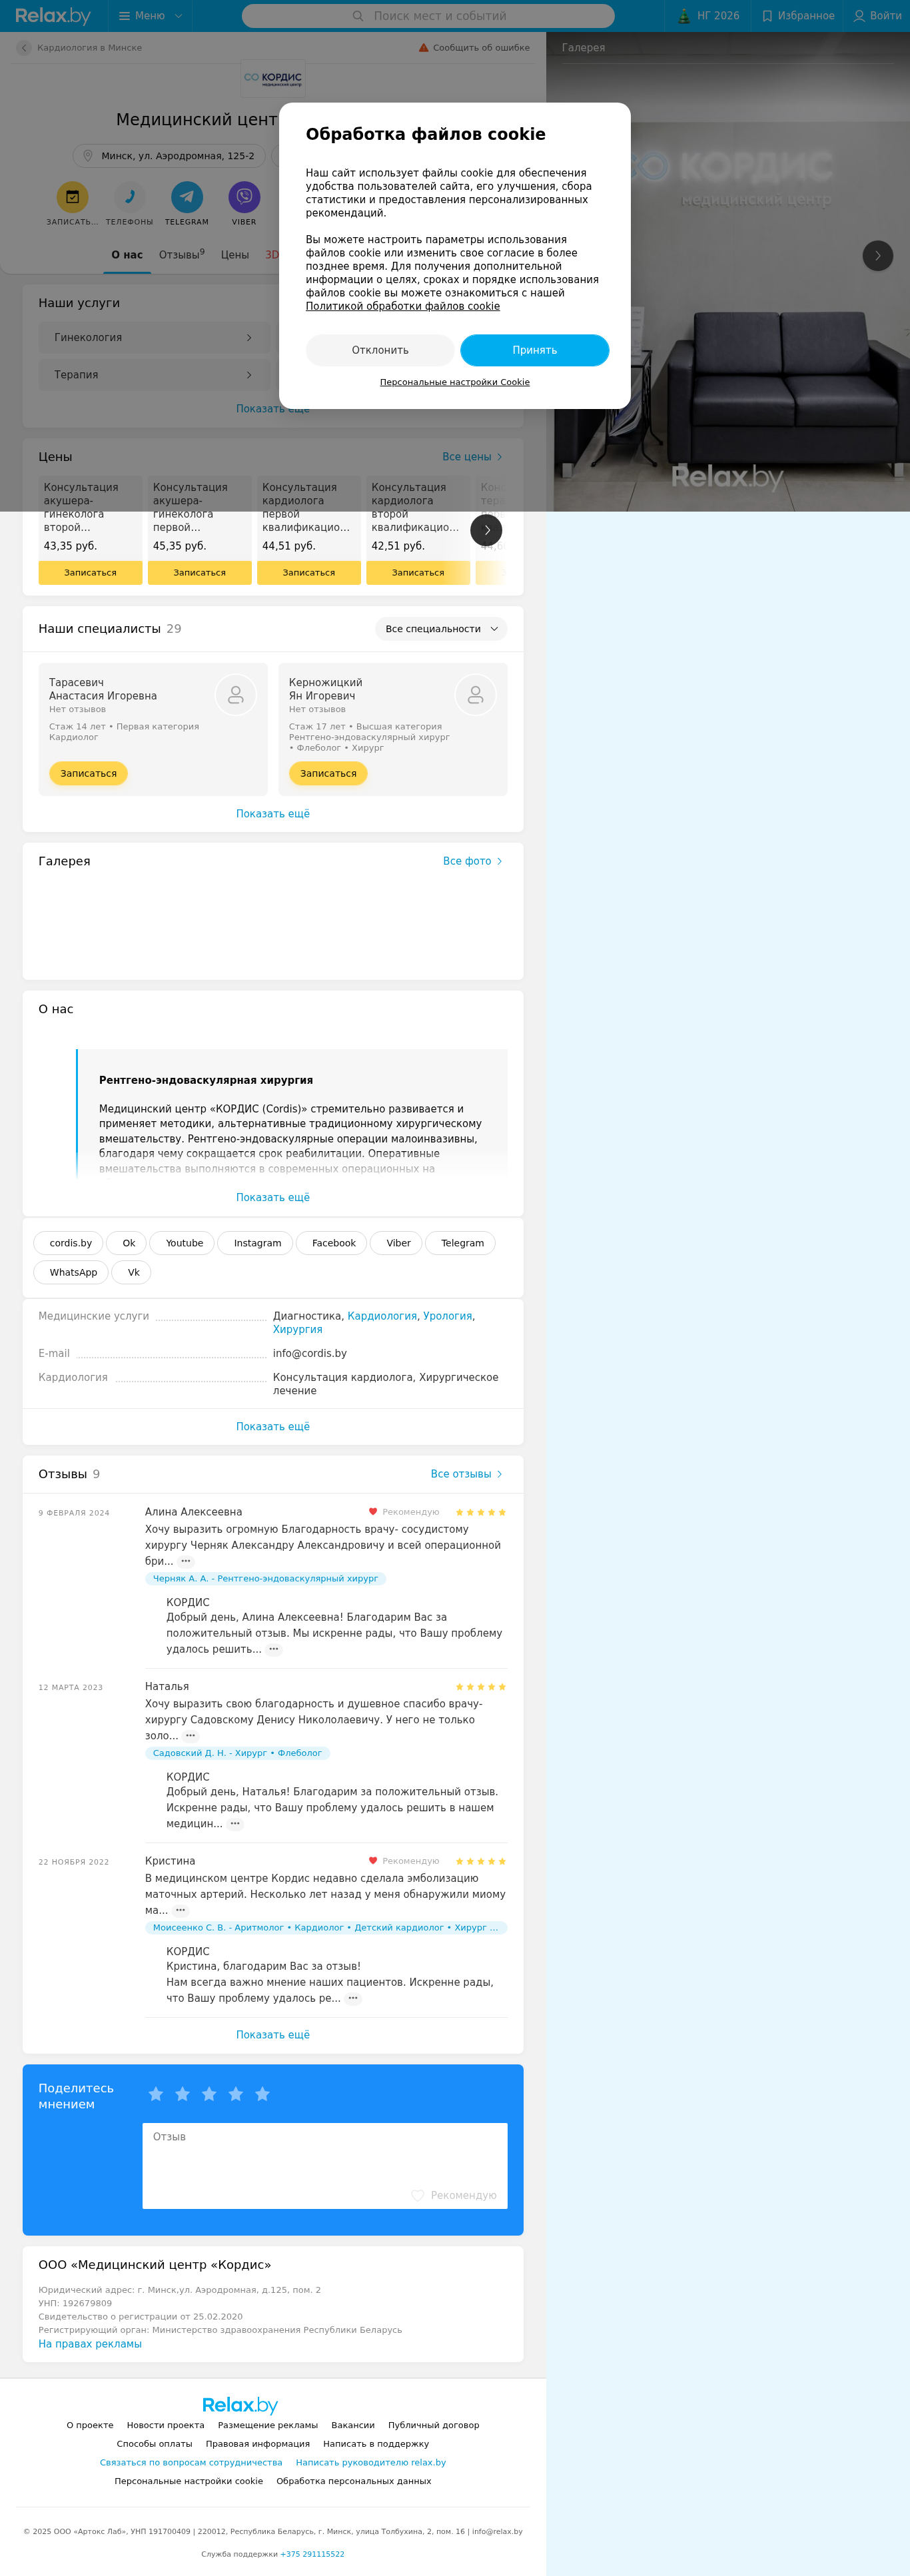Open Персональные настройки Cookie link in dialog
Viewport: 910px width, 2576px height.
point(455,382)
